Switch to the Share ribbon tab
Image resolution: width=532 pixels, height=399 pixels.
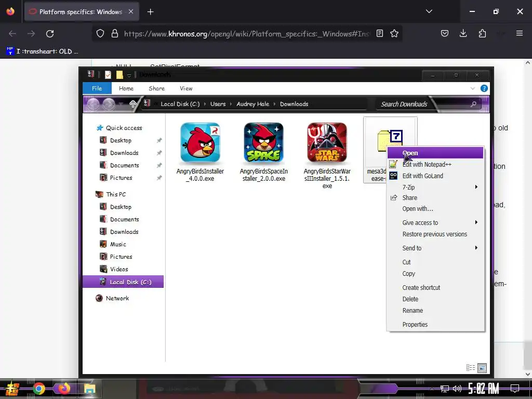(157, 88)
